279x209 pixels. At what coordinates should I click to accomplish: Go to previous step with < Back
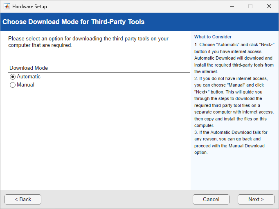click(x=23, y=199)
